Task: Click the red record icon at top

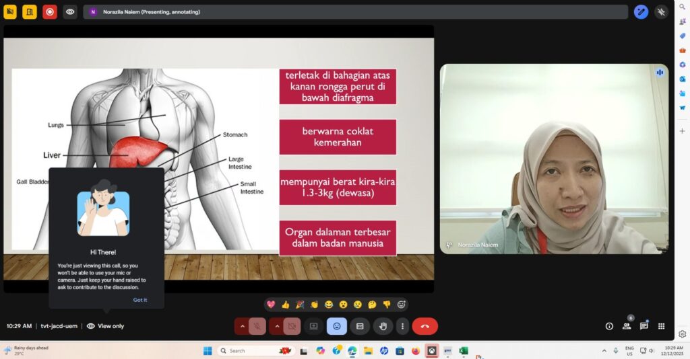Action: point(50,11)
